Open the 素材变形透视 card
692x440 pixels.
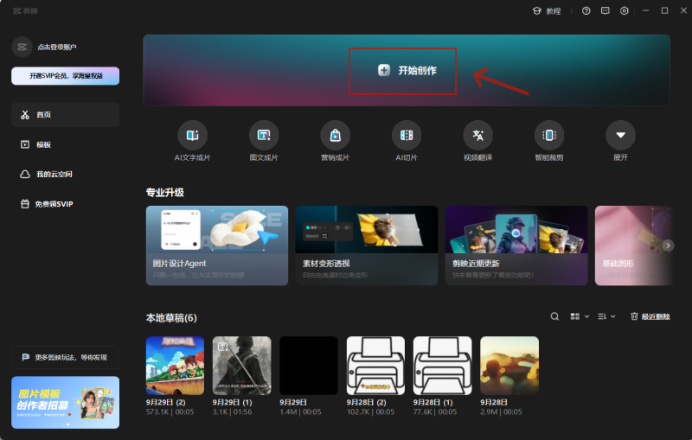point(367,246)
